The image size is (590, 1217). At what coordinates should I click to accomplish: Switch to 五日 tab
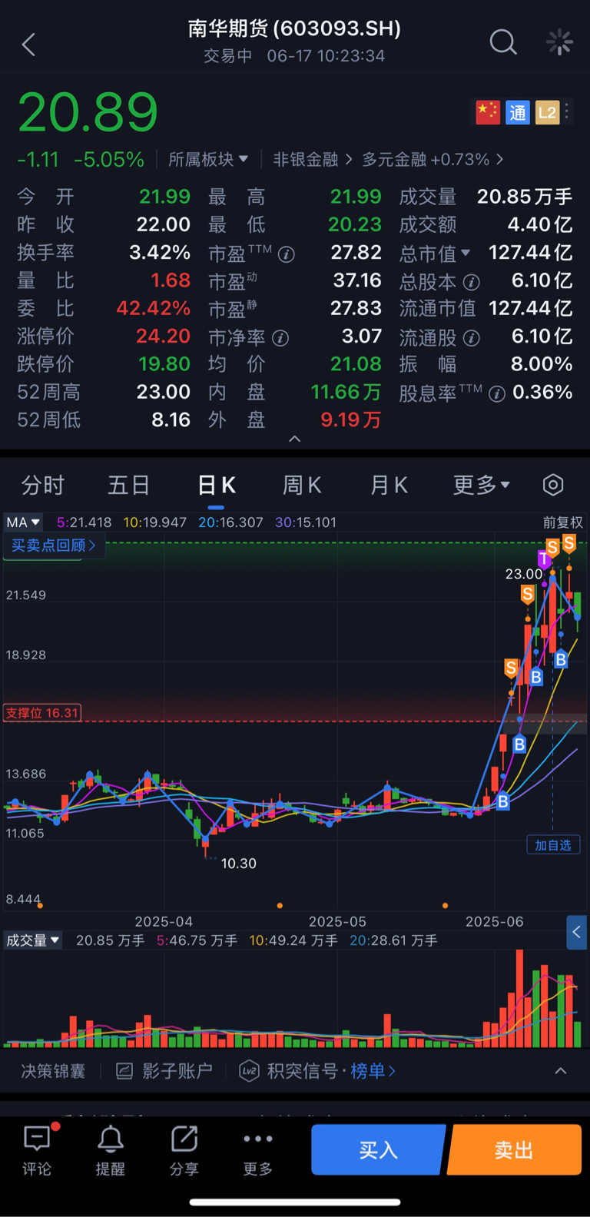coord(128,485)
